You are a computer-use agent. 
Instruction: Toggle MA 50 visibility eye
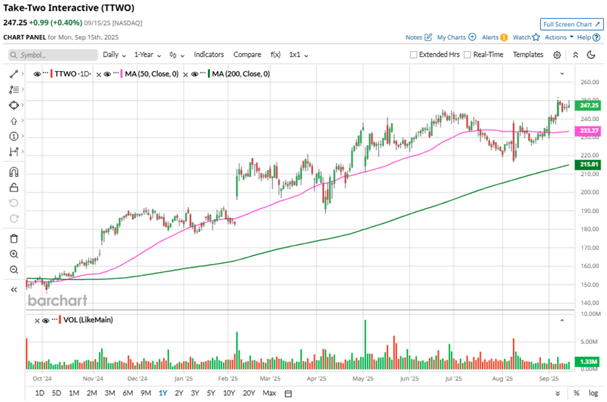[108, 74]
